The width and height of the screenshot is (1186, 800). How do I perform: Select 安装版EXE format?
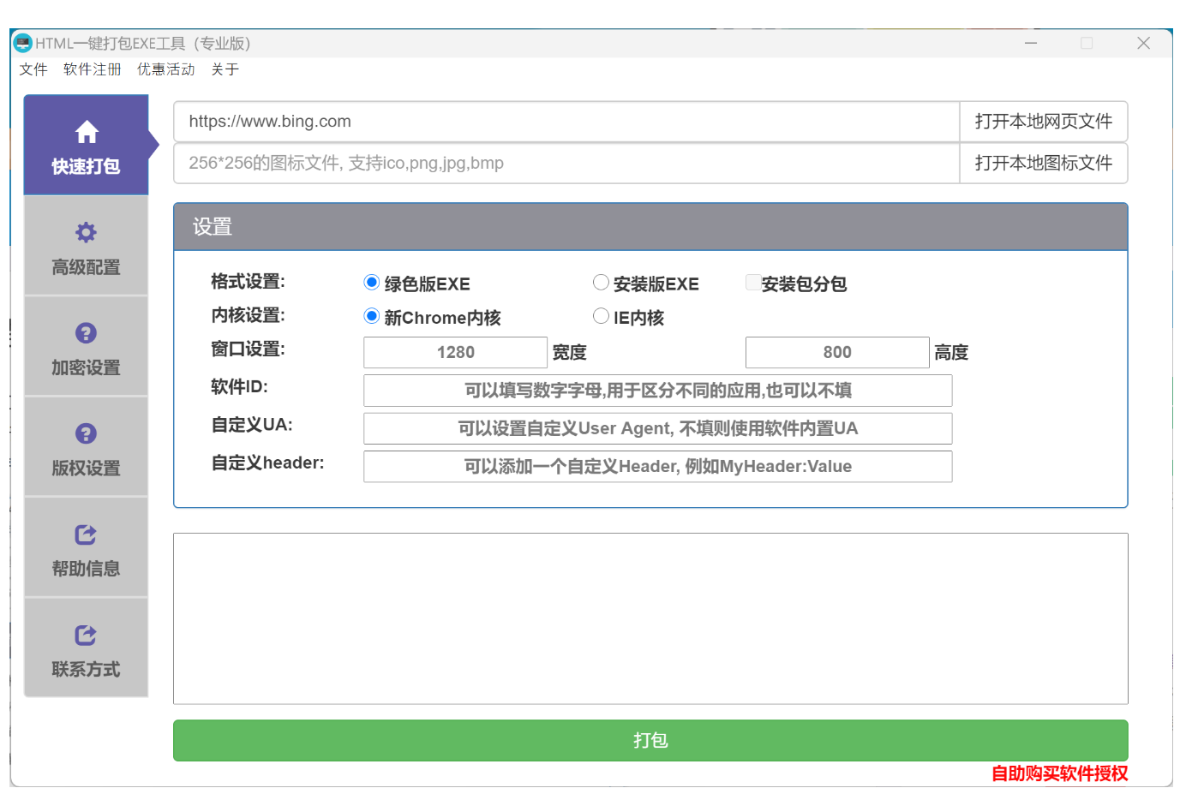[x=601, y=282]
